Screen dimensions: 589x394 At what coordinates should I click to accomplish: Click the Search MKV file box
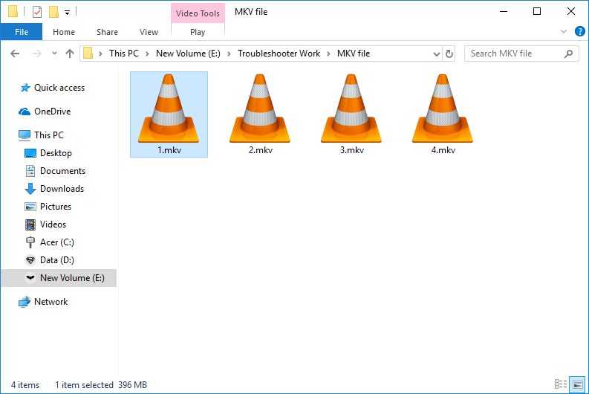[x=521, y=54]
